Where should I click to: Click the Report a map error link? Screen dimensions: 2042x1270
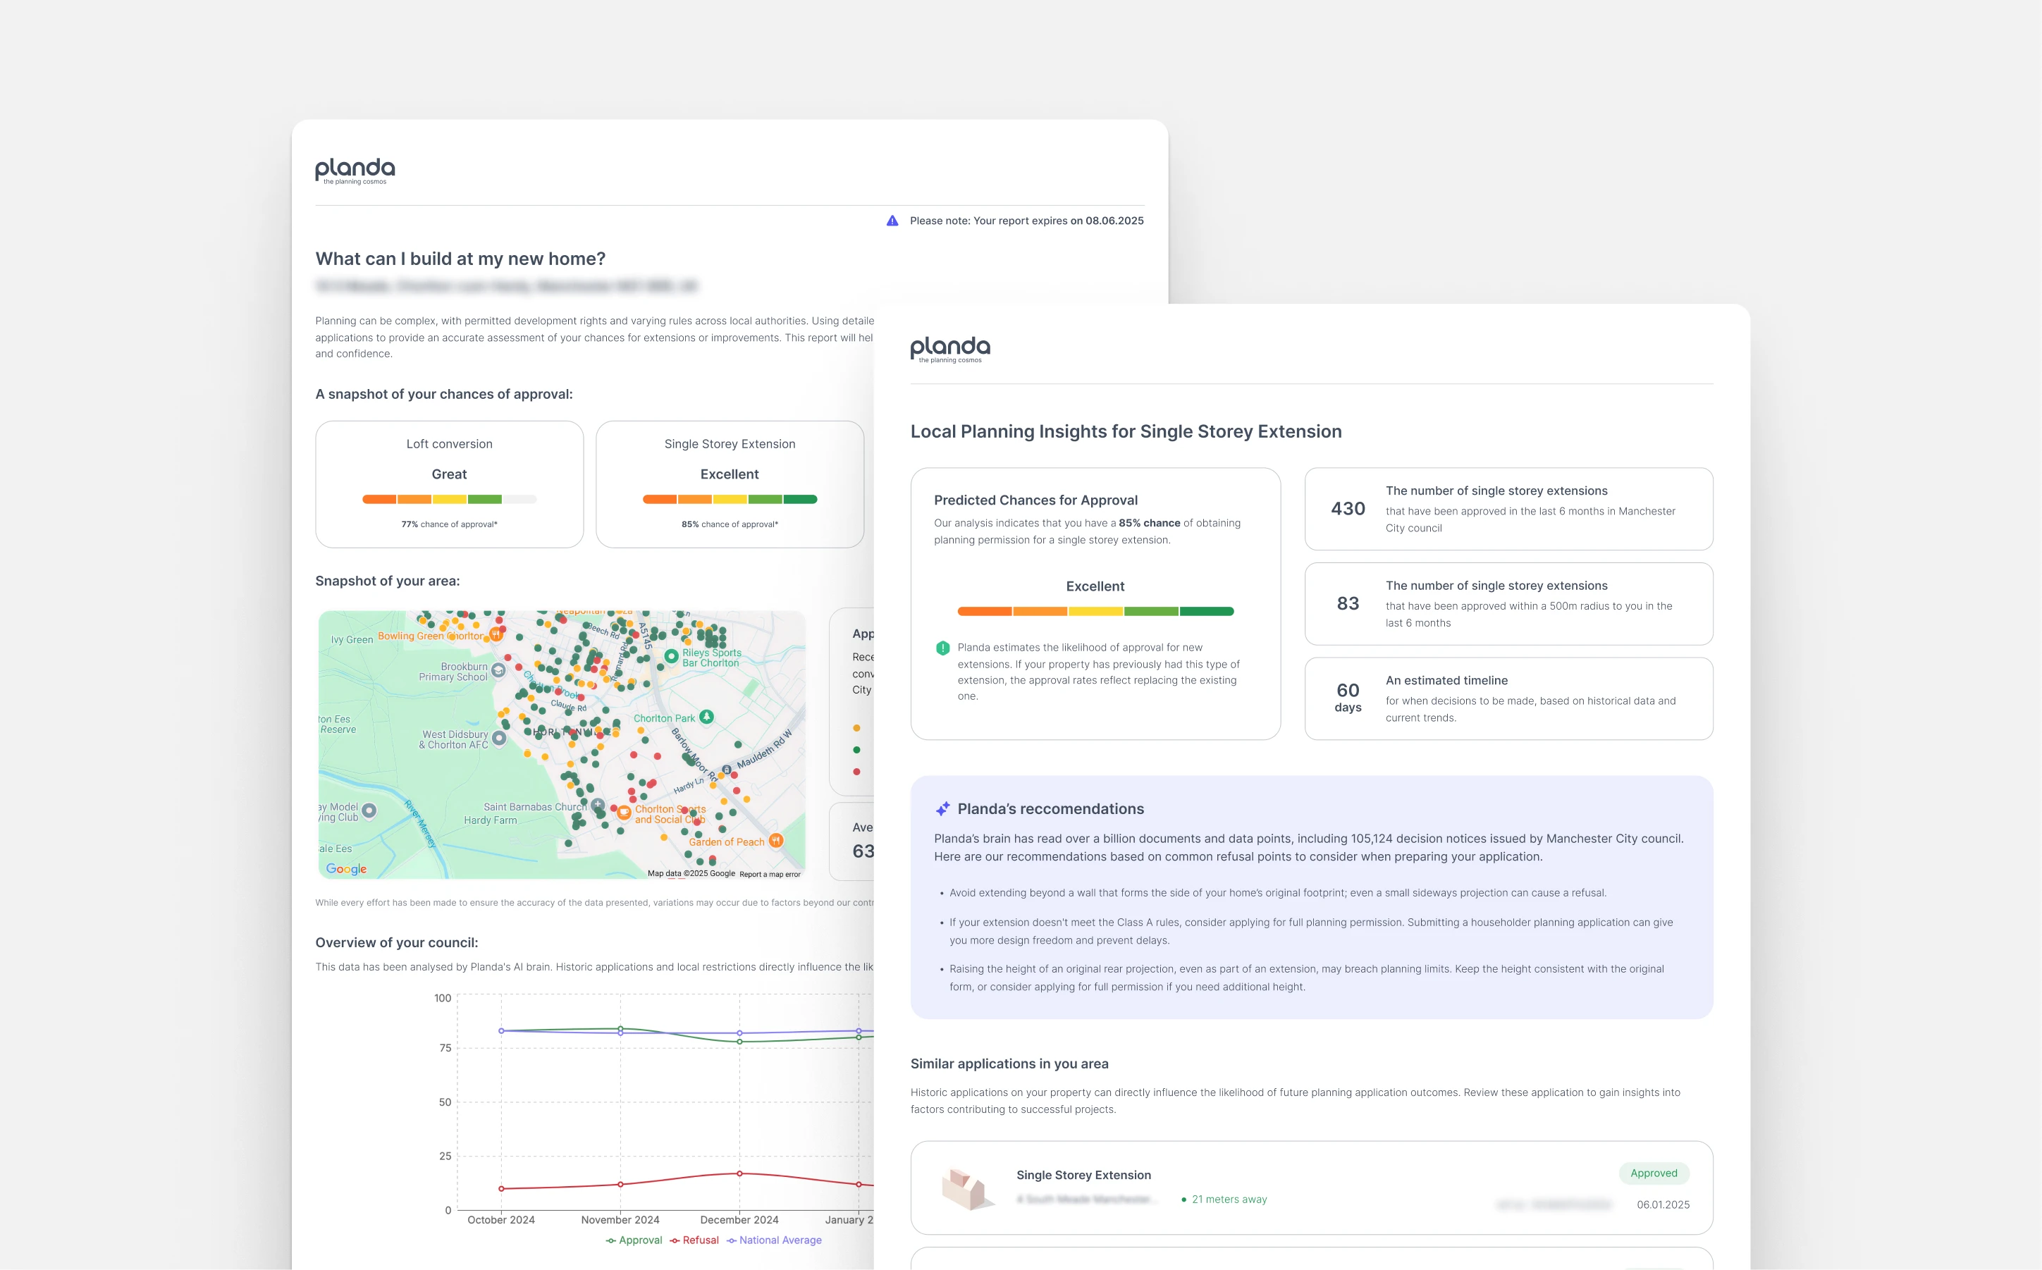pyautogui.click(x=770, y=873)
